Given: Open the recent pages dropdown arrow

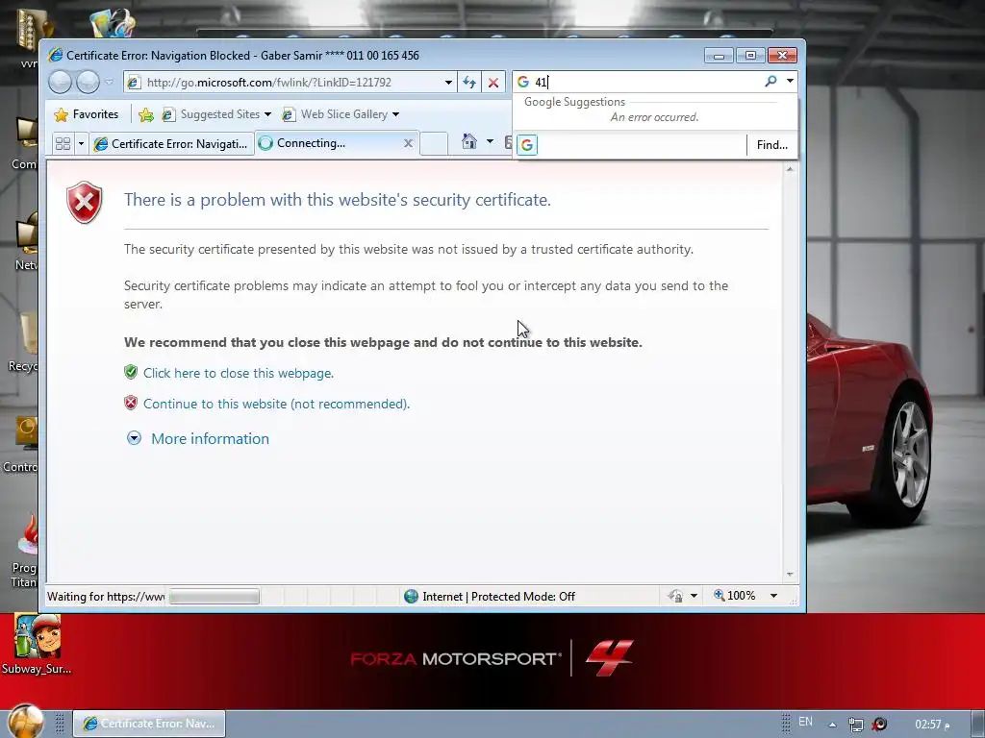Looking at the screenshot, I should (110, 83).
